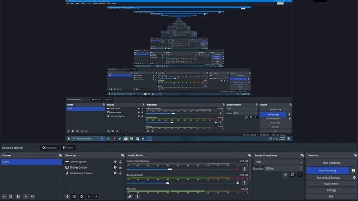Float the Controls dock
The image size is (358, 201).
[356, 155]
